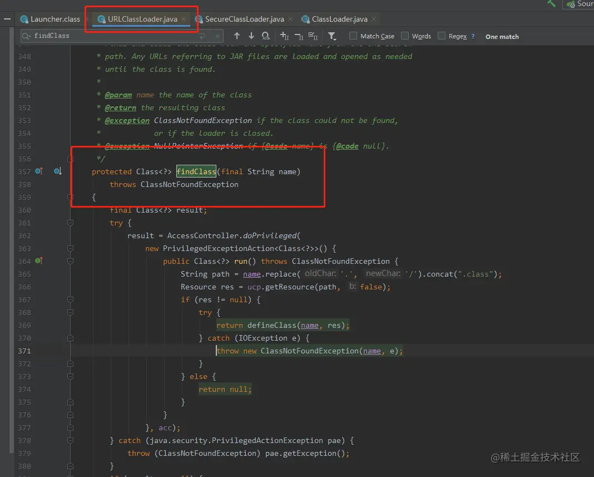
Task: Open search history via magnifier icon
Action: click(x=26, y=36)
